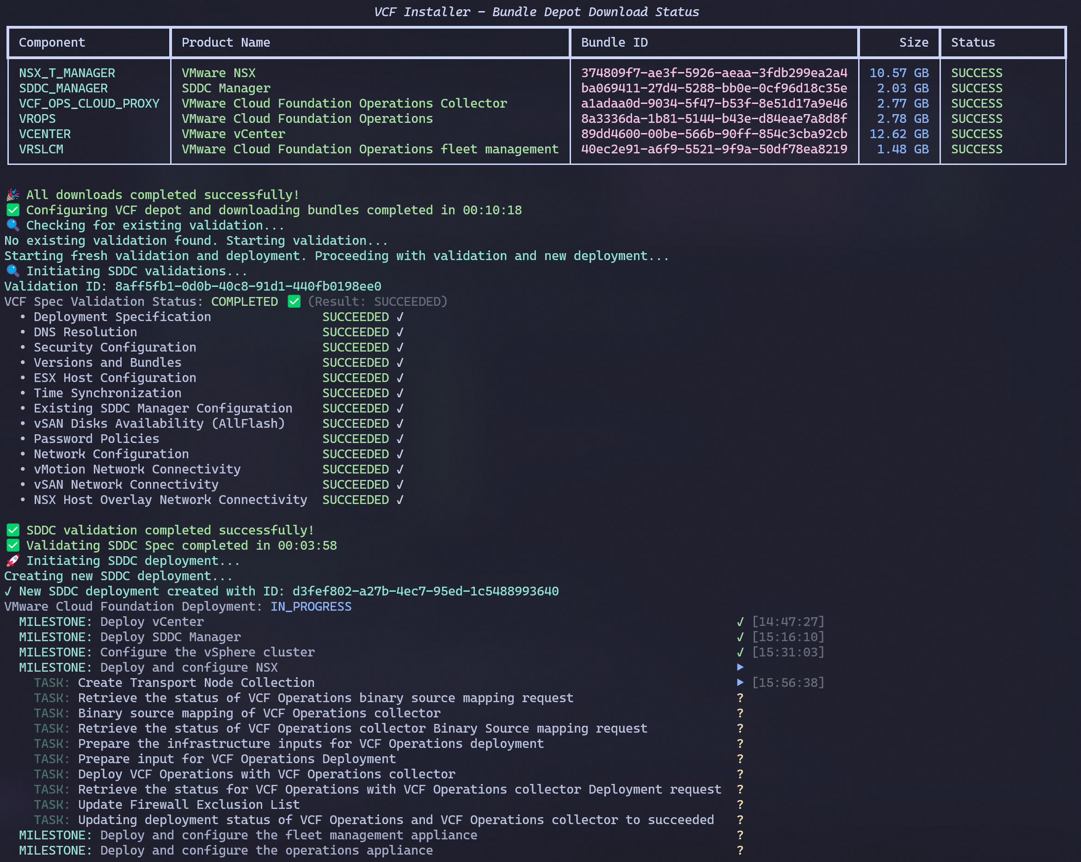
Task: Click the validation ID 8aff5fb1 text
Action: click(248, 286)
